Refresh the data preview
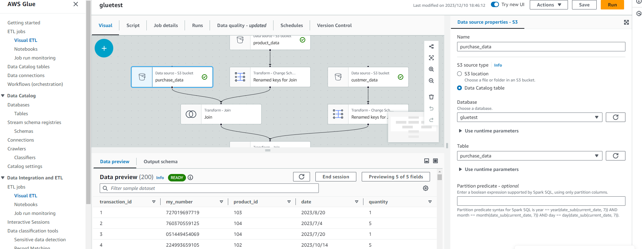Screen dimensions: 642x249 tap(302, 177)
